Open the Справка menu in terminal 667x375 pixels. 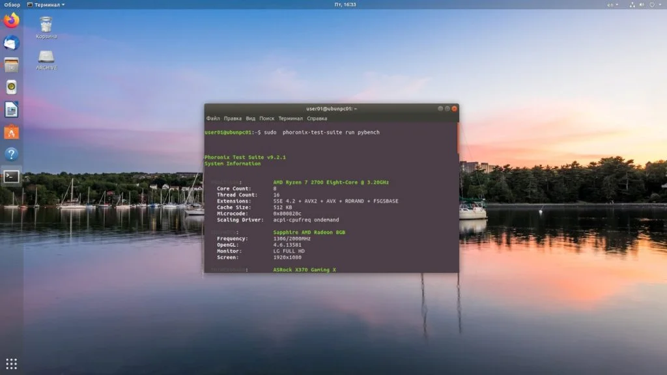pos(317,118)
